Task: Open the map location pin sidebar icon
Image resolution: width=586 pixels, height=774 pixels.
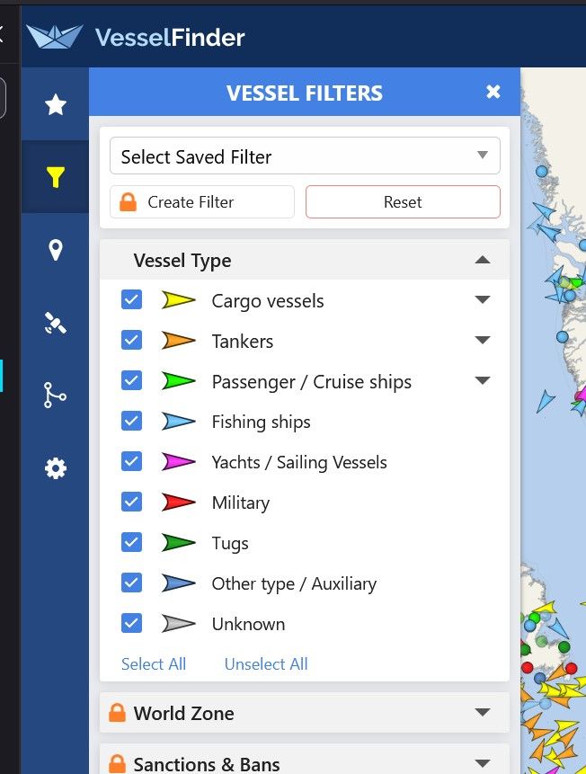Action: pyautogui.click(x=56, y=250)
